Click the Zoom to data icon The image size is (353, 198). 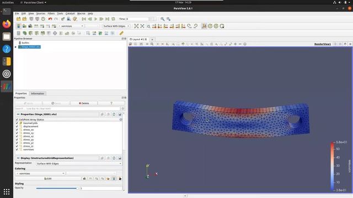coord(142,26)
